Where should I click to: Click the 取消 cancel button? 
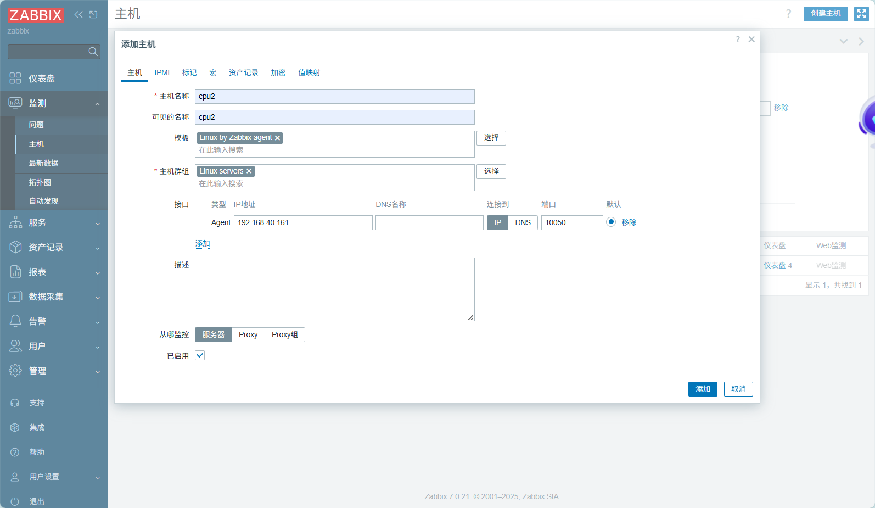(x=738, y=389)
